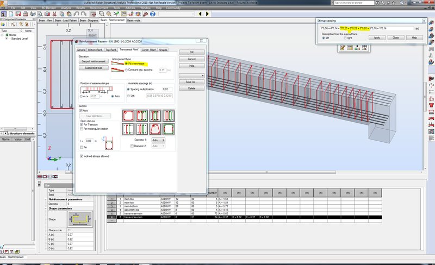Click OK in Reinforcement Pattern dialog

[192, 52]
